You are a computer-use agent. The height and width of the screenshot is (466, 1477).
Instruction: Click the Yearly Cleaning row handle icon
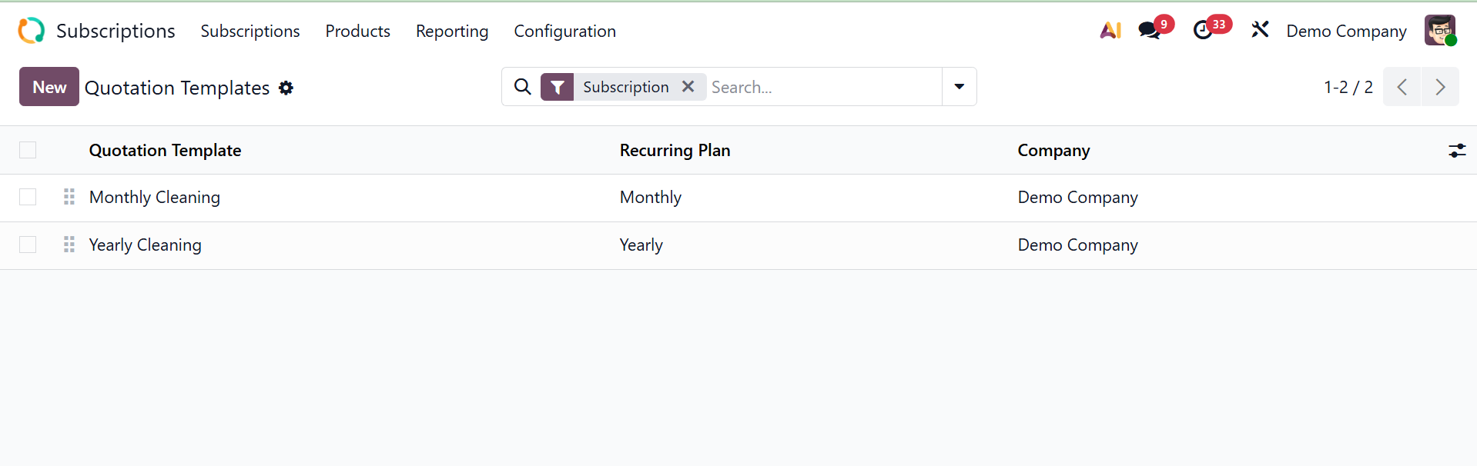point(69,245)
